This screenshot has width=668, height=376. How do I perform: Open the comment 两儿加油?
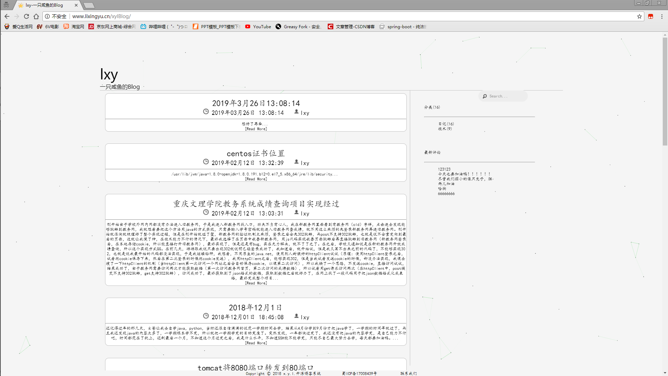click(x=446, y=184)
